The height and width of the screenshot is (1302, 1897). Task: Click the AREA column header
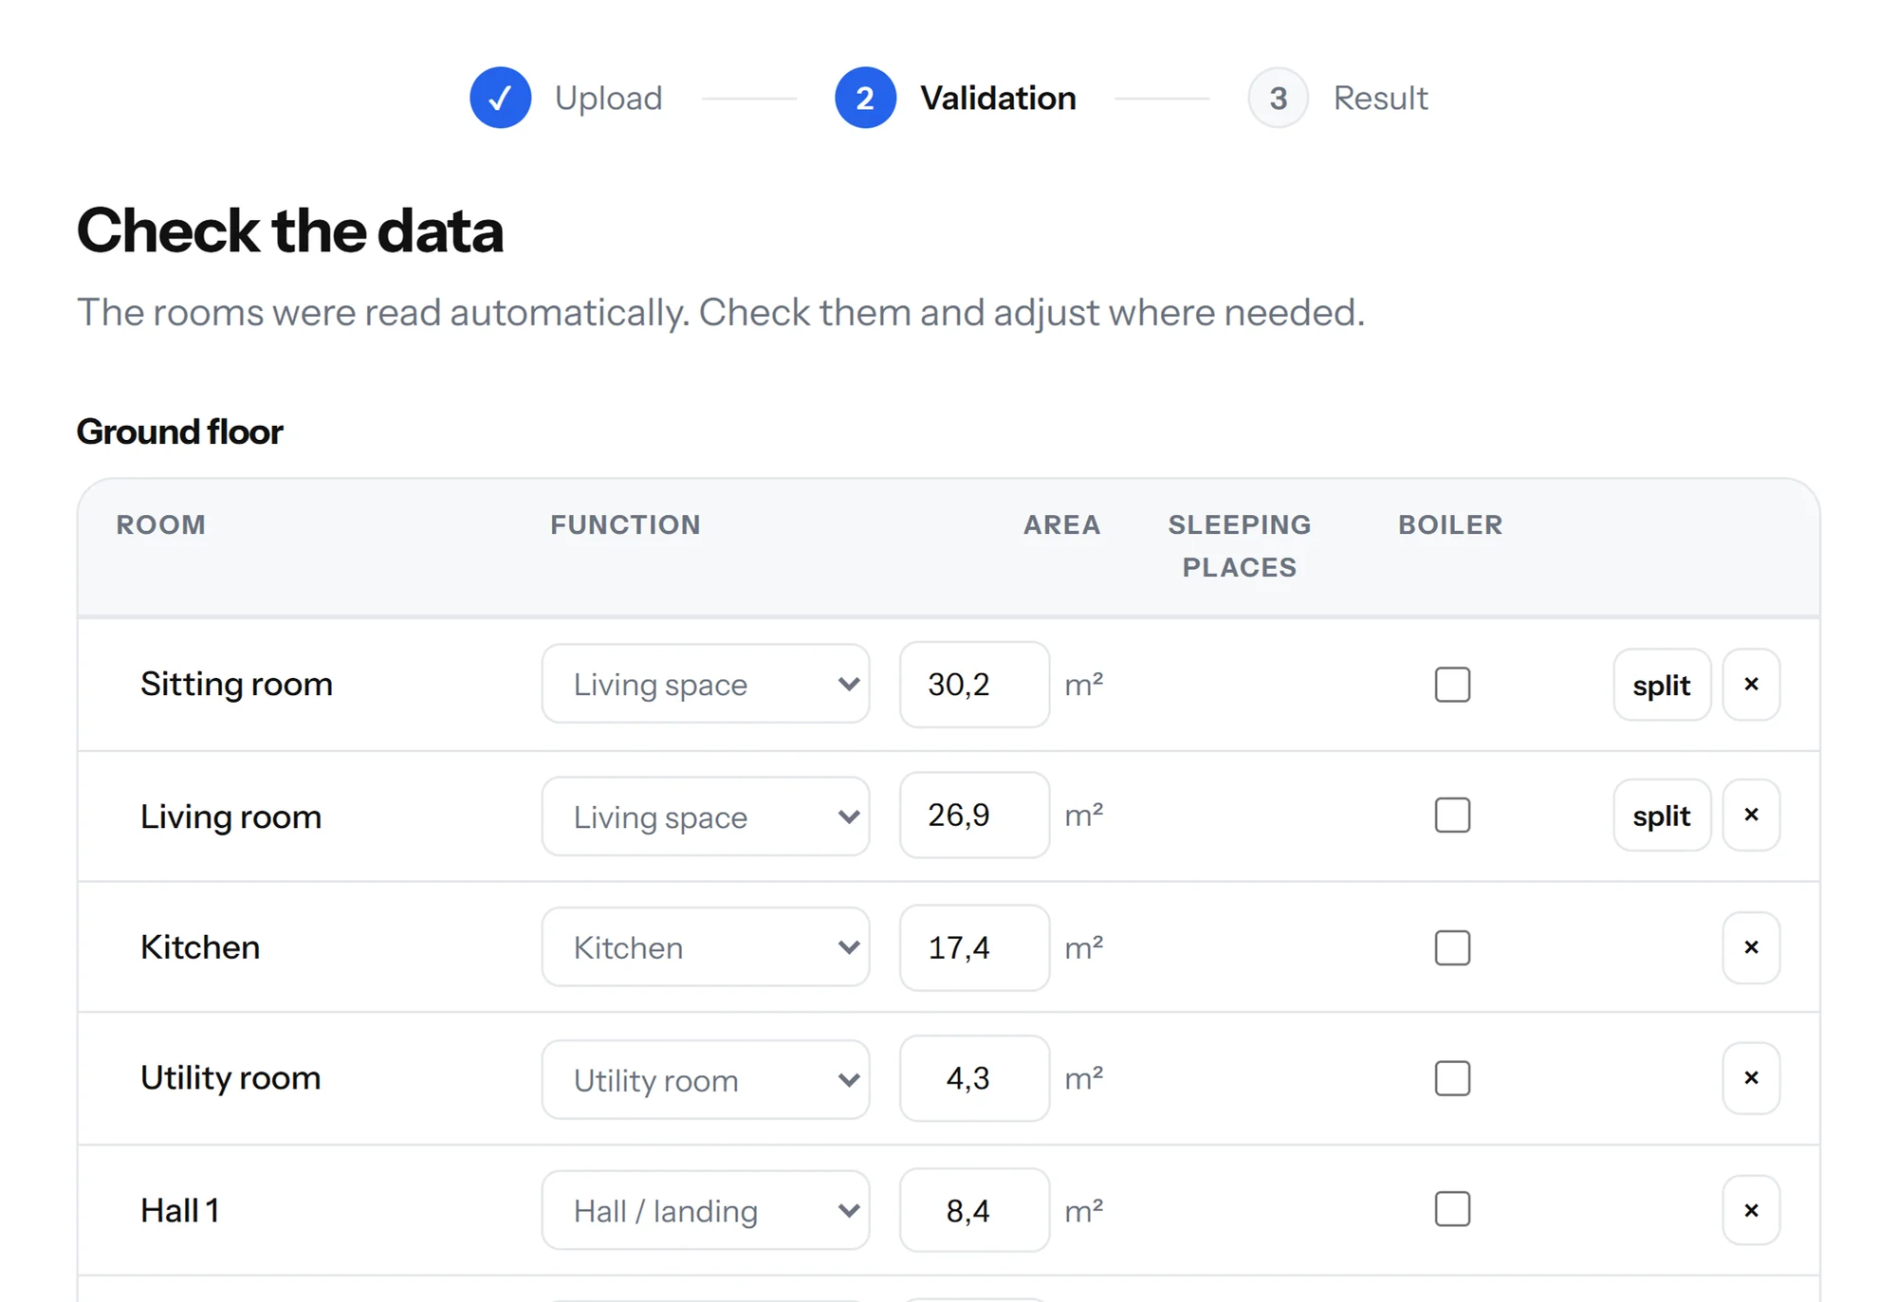coord(1061,524)
